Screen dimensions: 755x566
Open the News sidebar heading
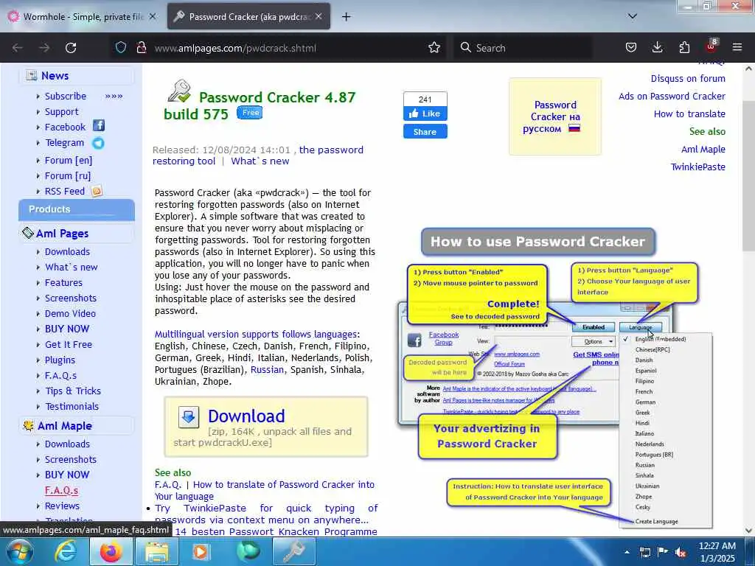tap(55, 76)
